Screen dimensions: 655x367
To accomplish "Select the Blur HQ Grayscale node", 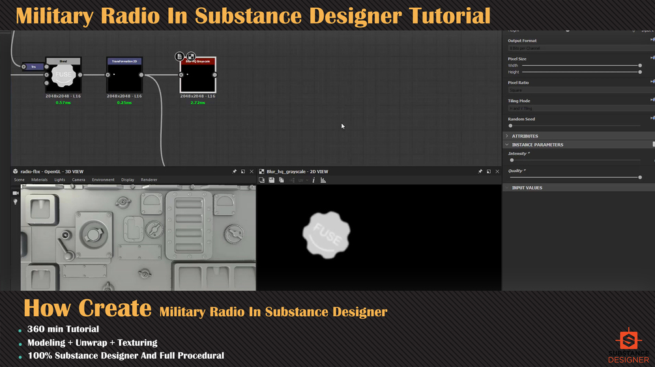I will point(198,75).
